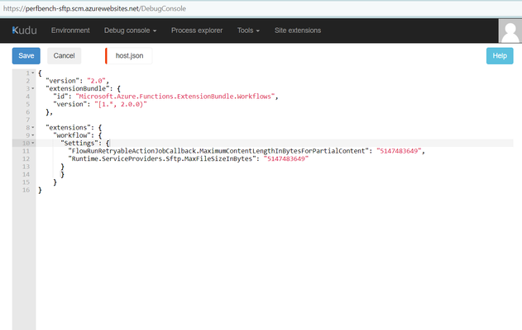Cancel editing host.json
This screenshot has width=522, height=330.
coord(64,56)
